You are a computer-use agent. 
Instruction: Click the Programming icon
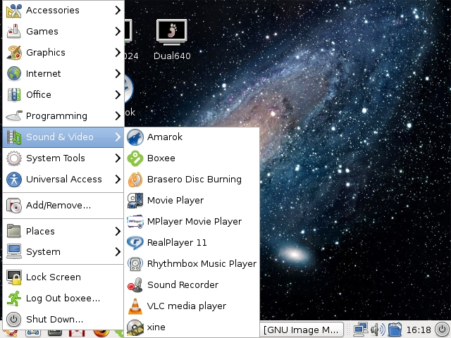[14, 115]
